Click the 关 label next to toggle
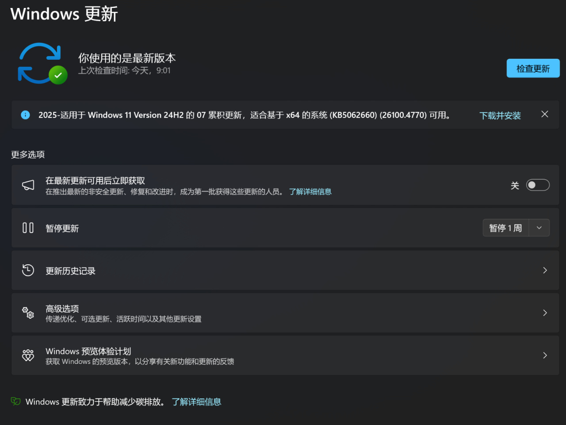 515,185
